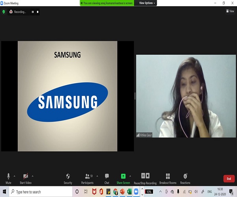Expand arrow next to Participants
The width and height of the screenshot is (237, 197).
click(97, 176)
